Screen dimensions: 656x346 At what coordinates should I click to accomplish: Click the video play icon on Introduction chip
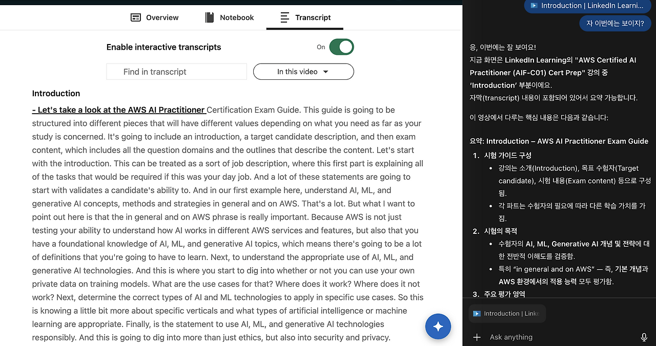pyautogui.click(x=477, y=313)
